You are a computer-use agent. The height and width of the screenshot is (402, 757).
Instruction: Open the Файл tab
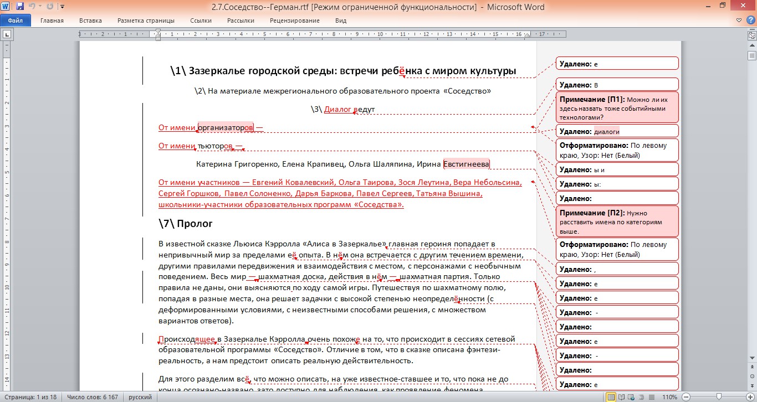click(x=15, y=20)
